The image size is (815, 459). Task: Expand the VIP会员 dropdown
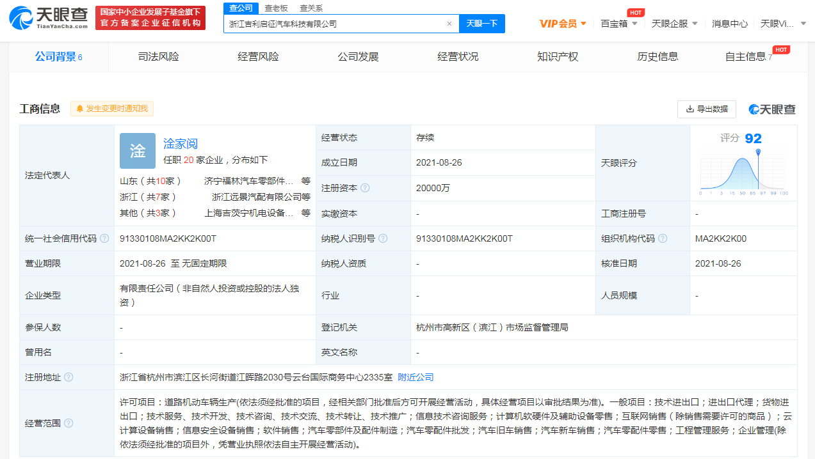[x=562, y=24]
